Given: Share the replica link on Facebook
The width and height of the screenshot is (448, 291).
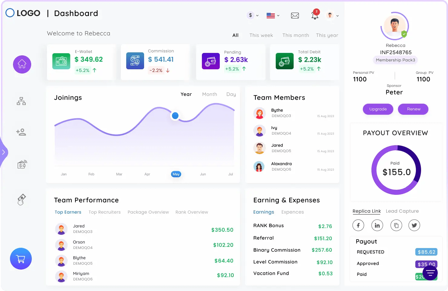Looking at the screenshot, I should tap(358, 225).
